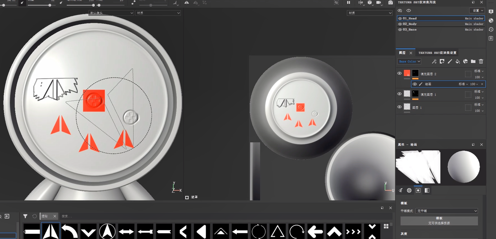Click the add paint layer brush icon
The width and height of the screenshot is (496, 239).
[450, 61]
